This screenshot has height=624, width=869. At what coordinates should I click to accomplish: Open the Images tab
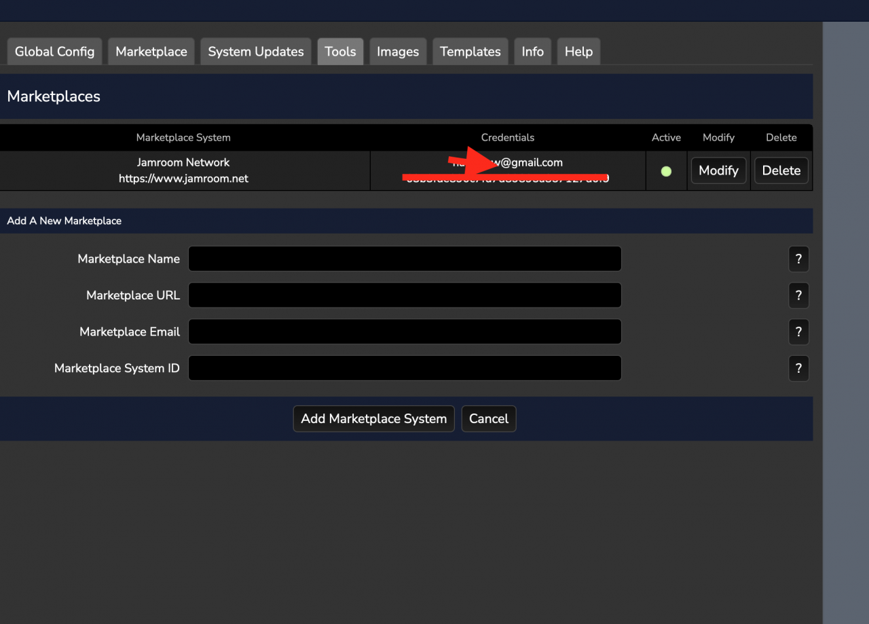coord(397,52)
